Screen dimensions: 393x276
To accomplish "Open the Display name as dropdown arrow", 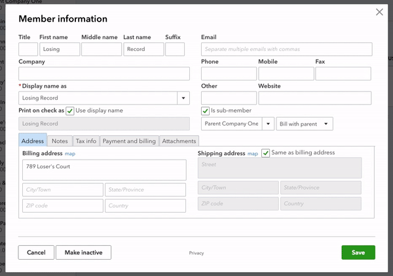I will 183,98.
